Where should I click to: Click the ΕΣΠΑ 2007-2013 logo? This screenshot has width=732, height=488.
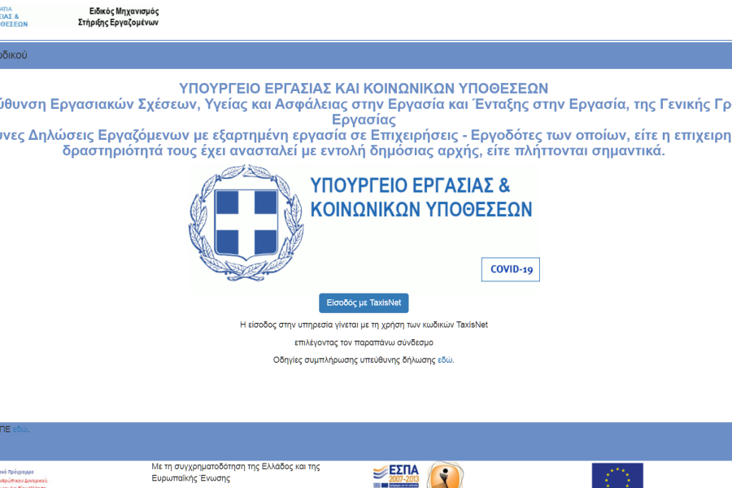pos(396,475)
